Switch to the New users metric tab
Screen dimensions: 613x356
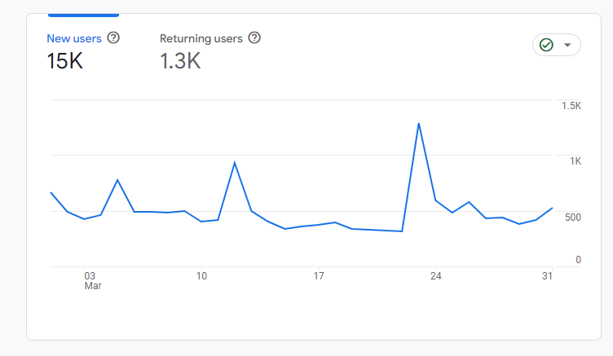click(75, 38)
